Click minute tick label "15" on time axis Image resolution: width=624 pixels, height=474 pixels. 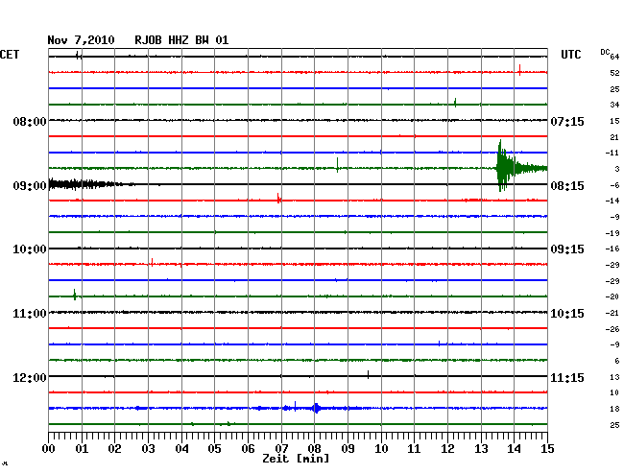click(x=547, y=449)
